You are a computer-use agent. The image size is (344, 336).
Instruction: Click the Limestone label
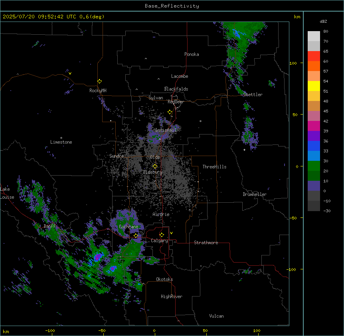(61, 142)
